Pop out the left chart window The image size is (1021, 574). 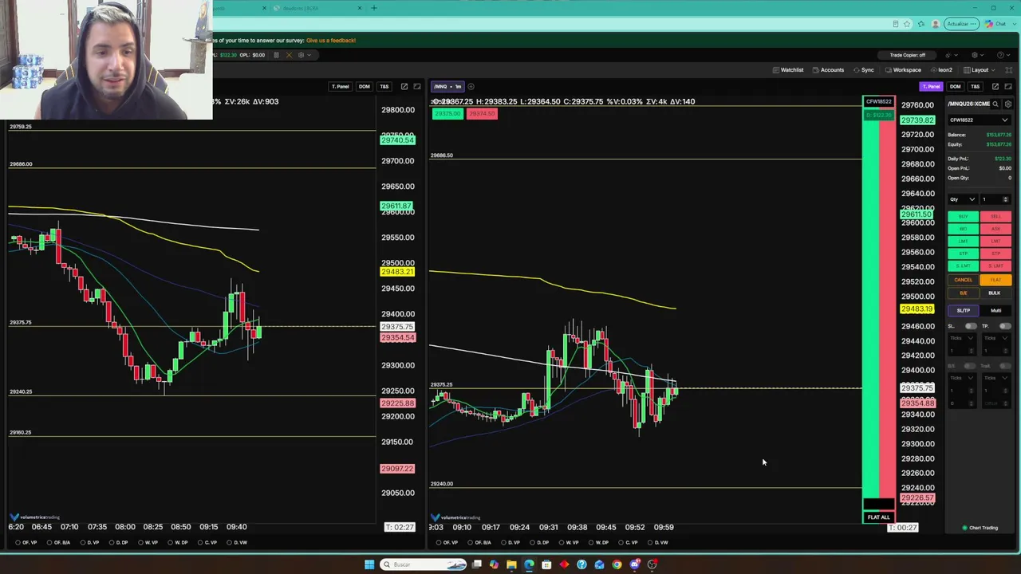[404, 86]
